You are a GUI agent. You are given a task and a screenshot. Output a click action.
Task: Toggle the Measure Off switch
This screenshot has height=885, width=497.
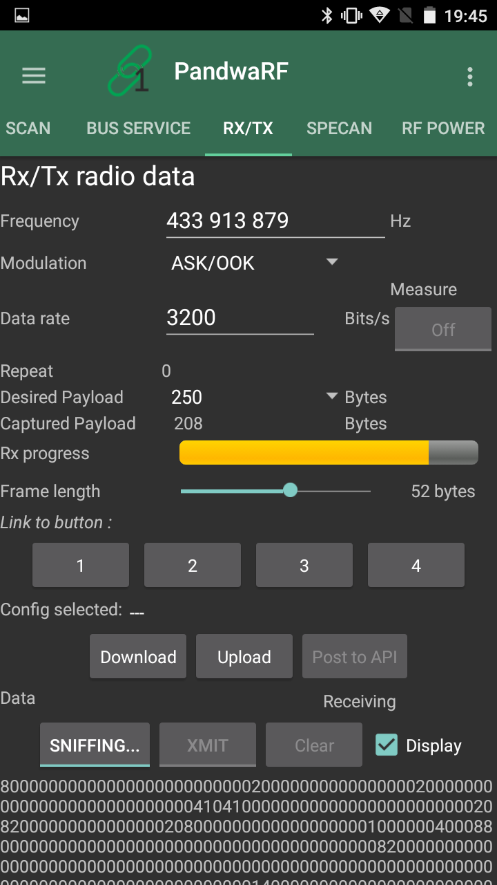[x=442, y=330]
